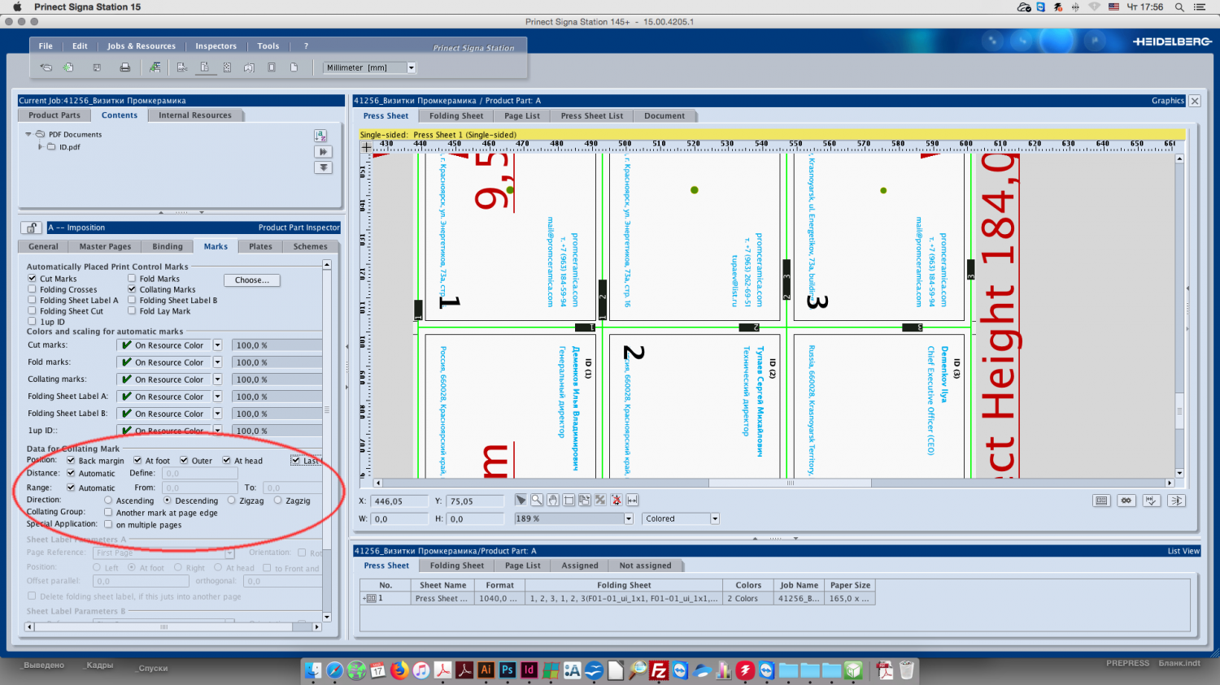
Task: Click the graphic view vertical scrollbar thumb
Action: [x=1179, y=410]
